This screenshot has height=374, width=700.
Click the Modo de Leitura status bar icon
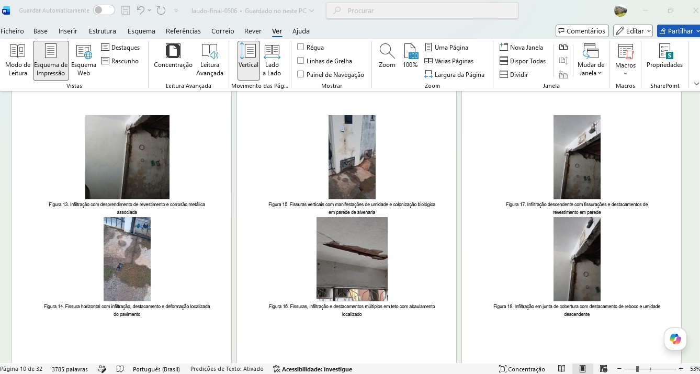point(561,369)
